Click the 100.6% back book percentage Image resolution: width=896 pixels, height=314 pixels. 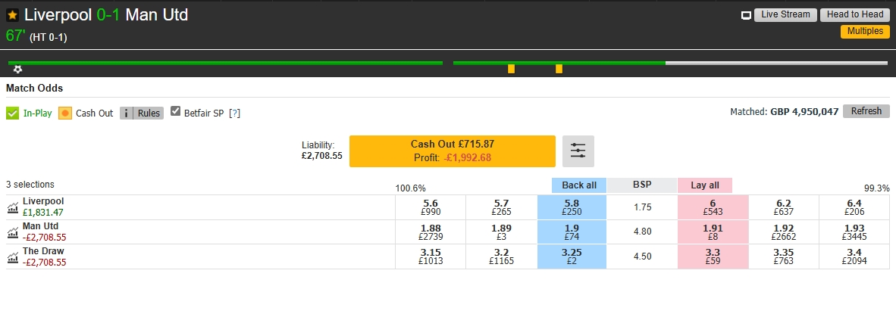click(410, 188)
